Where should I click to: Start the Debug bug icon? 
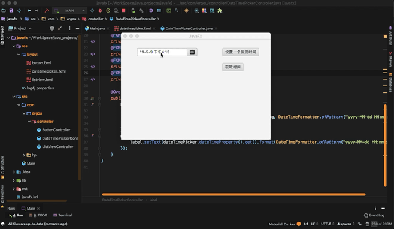pyautogui.click(x=100, y=11)
